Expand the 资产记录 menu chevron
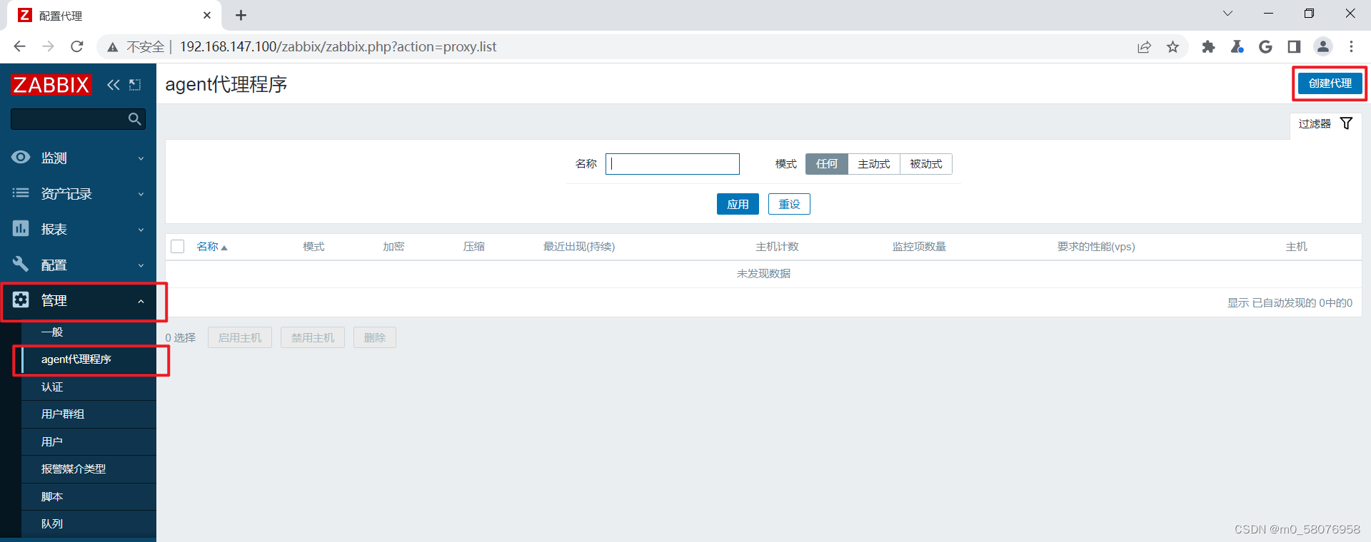 tap(141, 194)
